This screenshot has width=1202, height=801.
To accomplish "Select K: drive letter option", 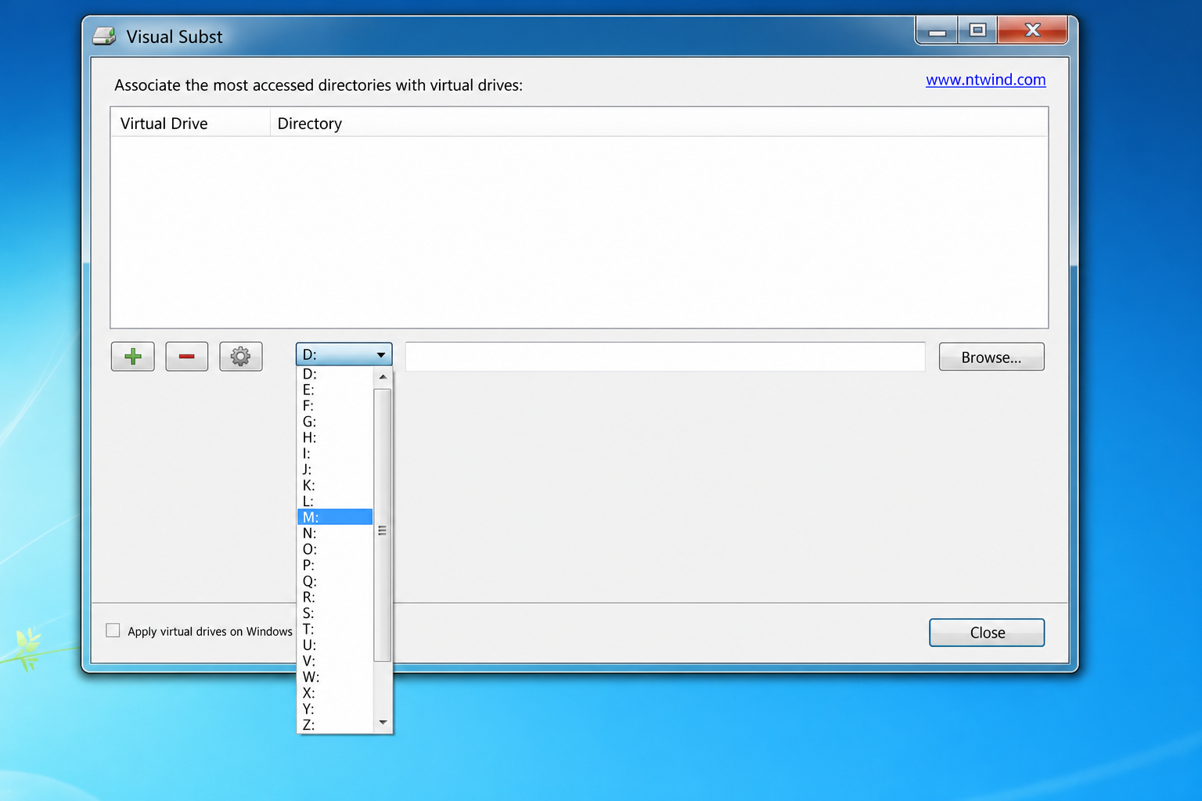I will click(x=335, y=485).
